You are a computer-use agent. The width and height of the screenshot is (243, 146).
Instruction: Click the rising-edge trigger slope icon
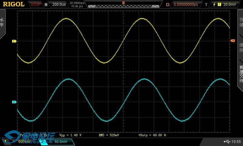pyautogui.click(x=214, y=5)
